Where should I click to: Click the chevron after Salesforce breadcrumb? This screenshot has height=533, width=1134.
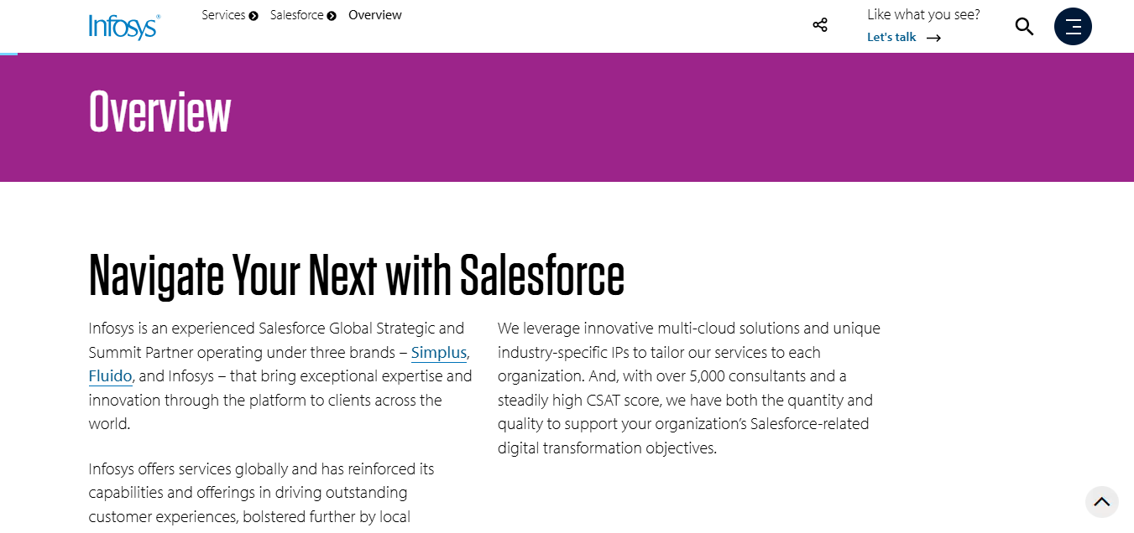331,14
